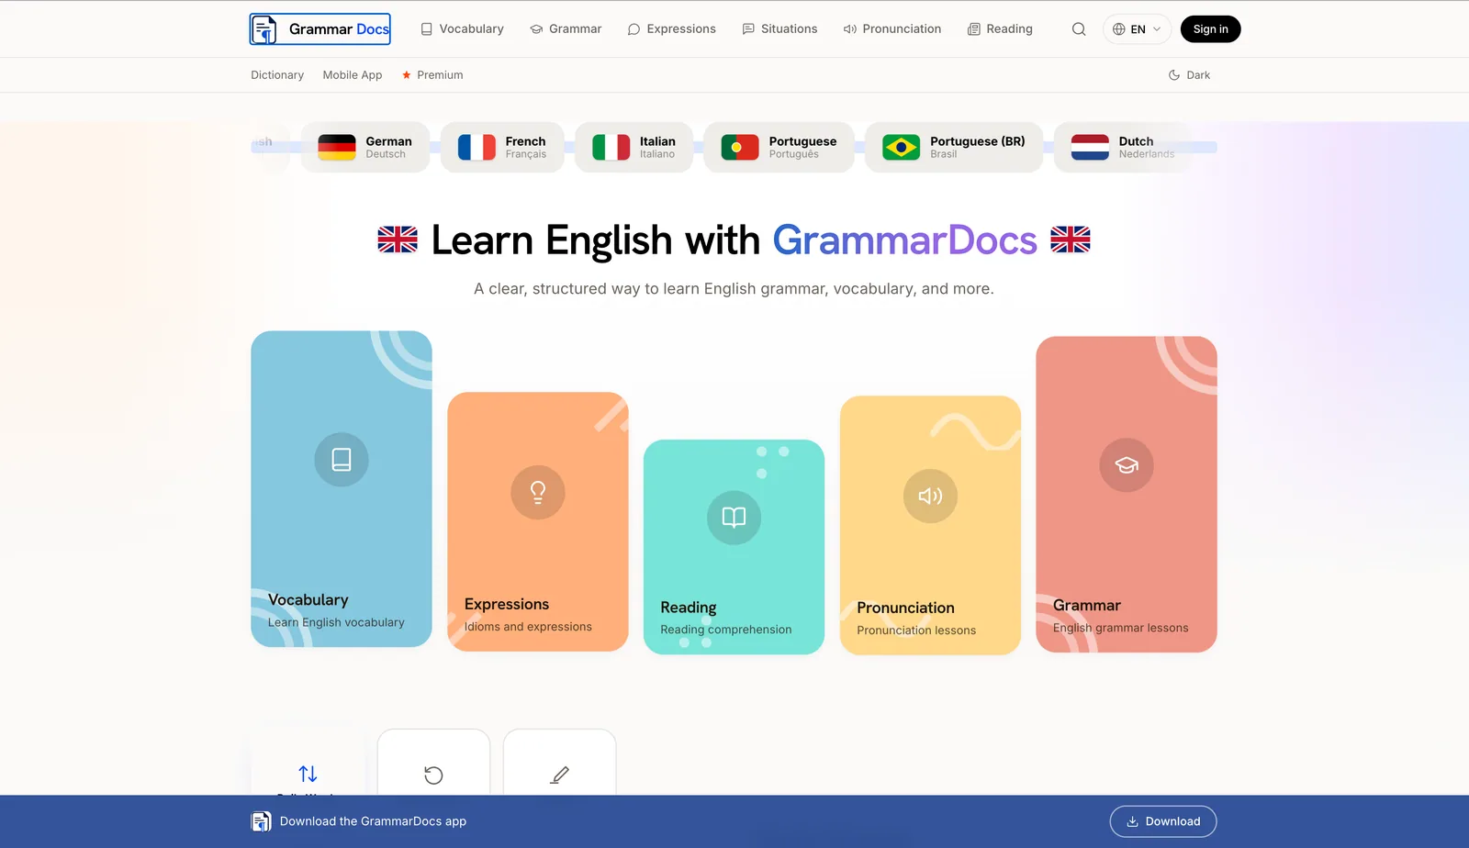Expand the EN language dropdown

(1137, 29)
